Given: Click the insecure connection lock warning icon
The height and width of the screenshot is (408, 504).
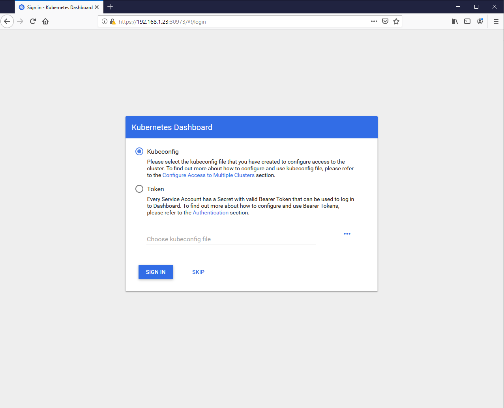Looking at the screenshot, I should pyautogui.click(x=113, y=22).
